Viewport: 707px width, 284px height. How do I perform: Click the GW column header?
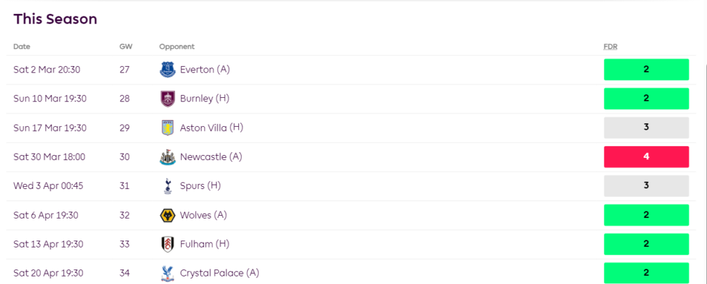pos(126,47)
